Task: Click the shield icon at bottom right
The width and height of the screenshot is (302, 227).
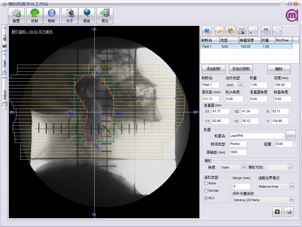Action: [x=277, y=212]
